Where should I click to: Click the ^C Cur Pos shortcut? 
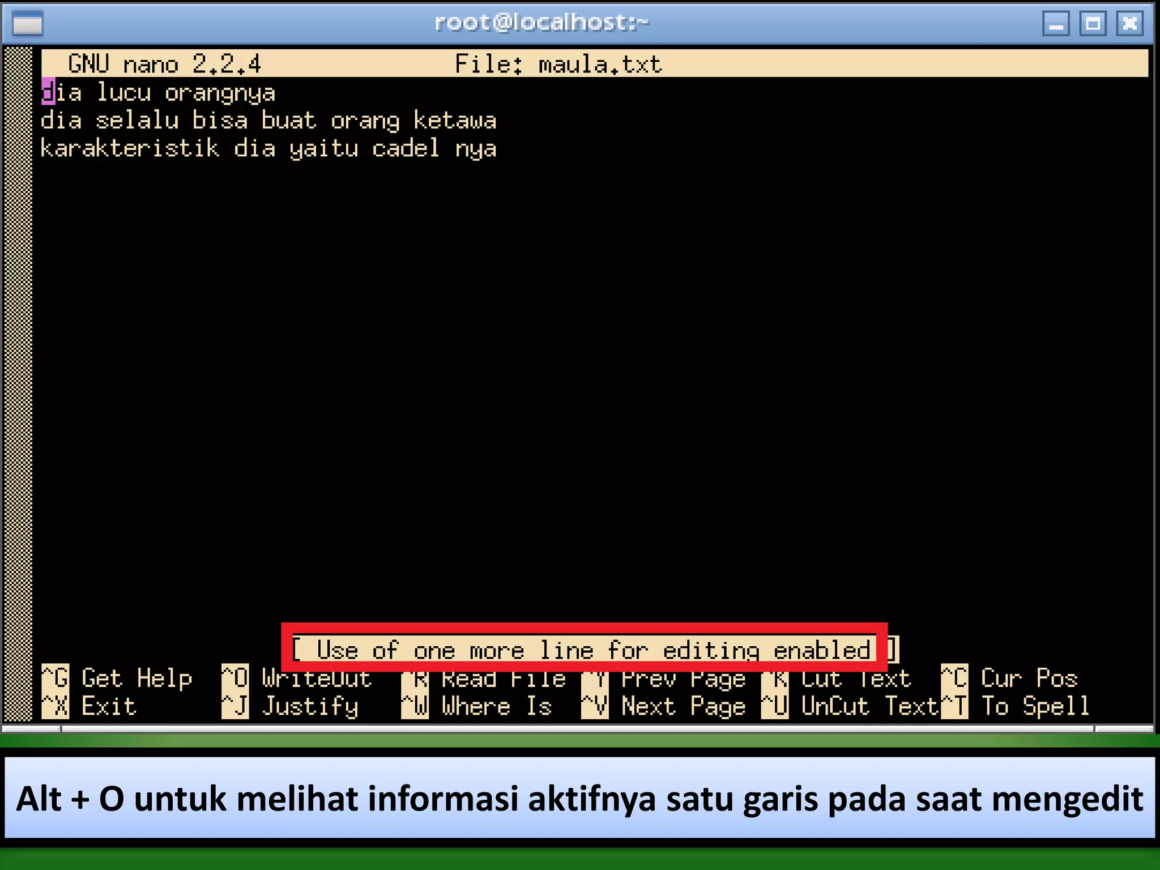1009,678
